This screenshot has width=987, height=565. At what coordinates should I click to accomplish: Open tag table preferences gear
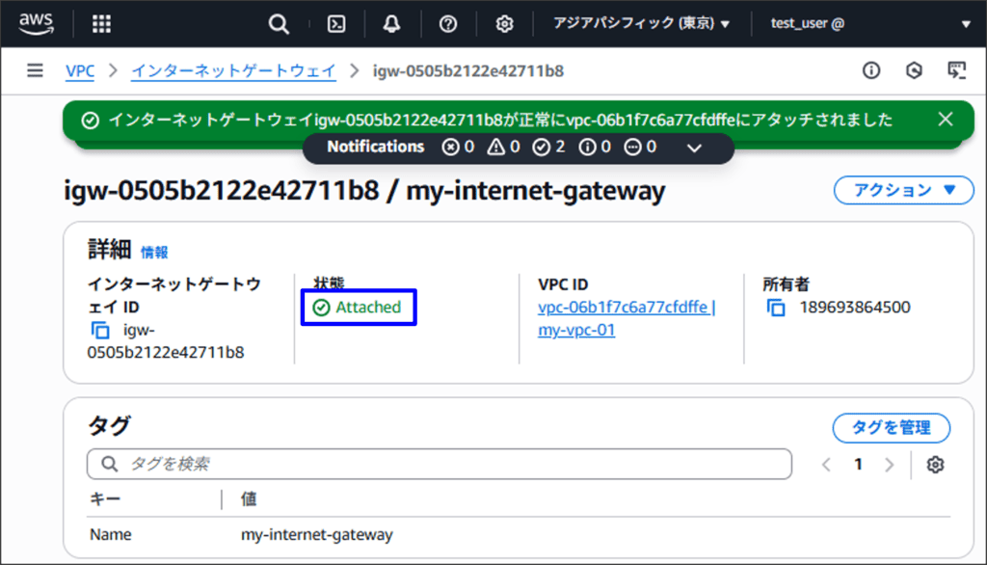935,465
